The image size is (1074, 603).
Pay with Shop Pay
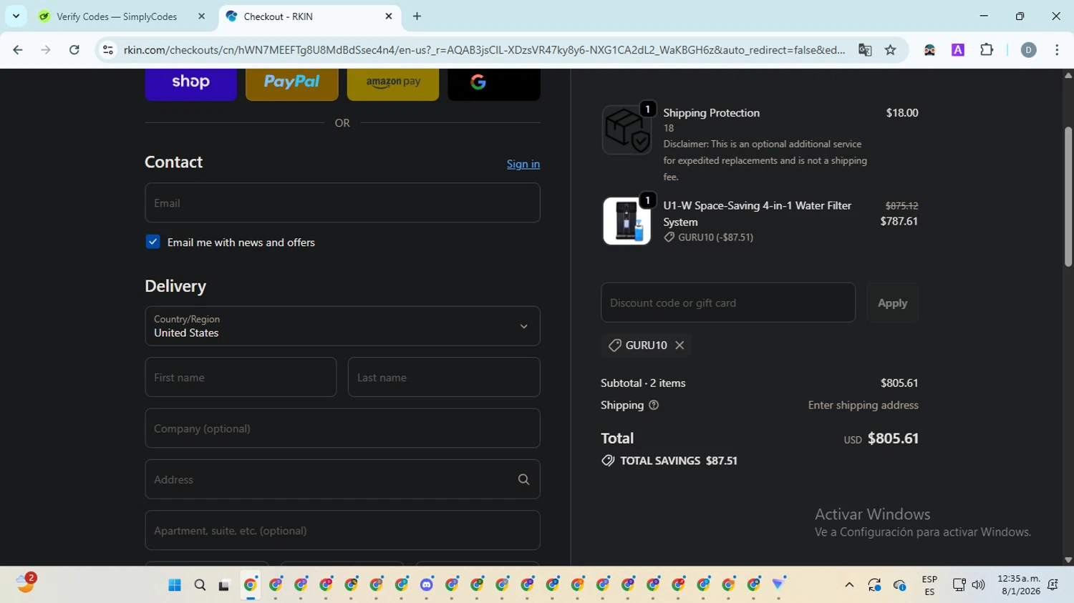click(x=190, y=84)
